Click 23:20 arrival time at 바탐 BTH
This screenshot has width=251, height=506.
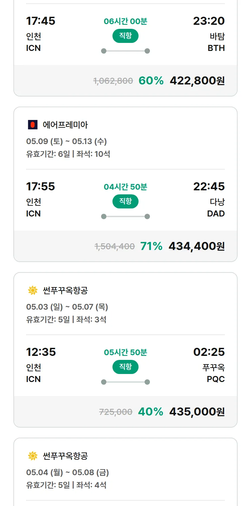coord(209,21)
